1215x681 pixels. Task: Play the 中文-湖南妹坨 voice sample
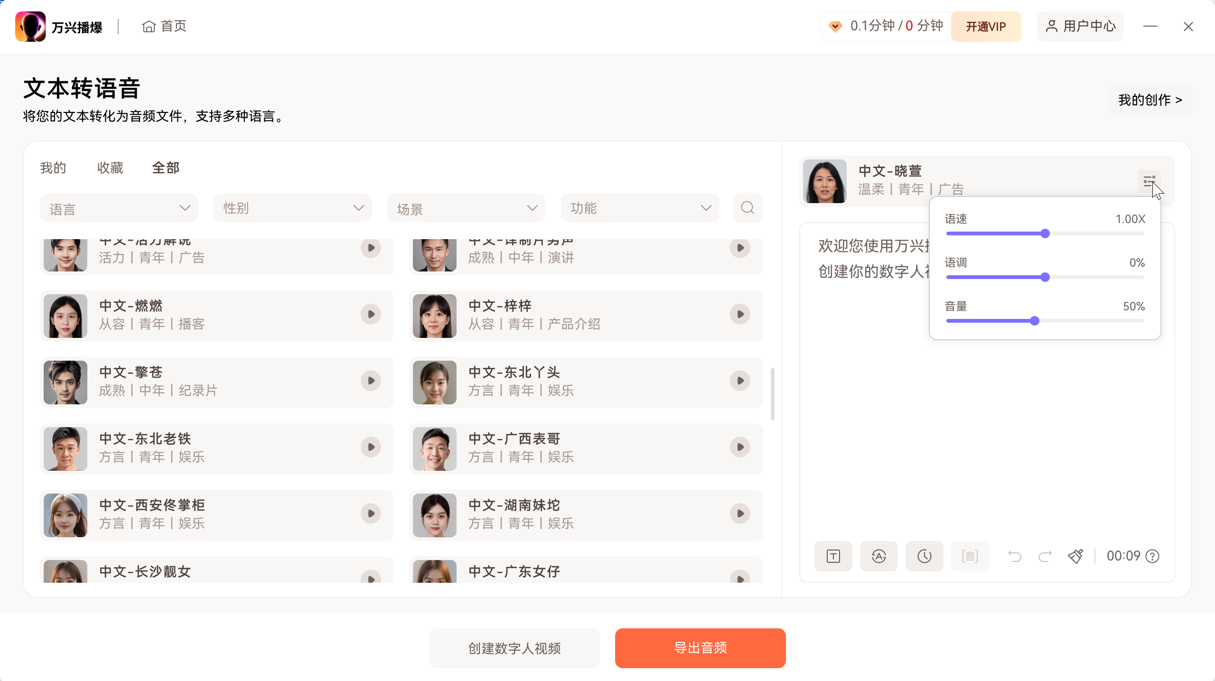pyautogui.click(x=740, y=513)
